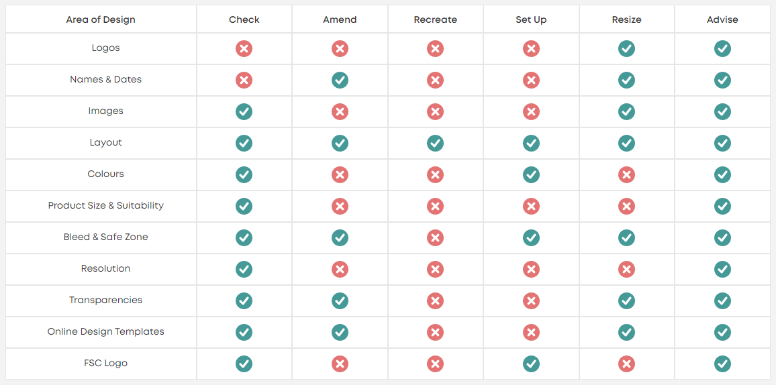
Task: Select the green tick for Colours Set Up
Action: 531,174
